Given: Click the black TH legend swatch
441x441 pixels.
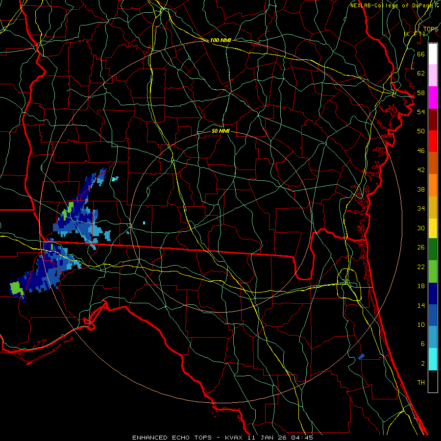Looking at the screenshot, I should [x=433, y=381].
